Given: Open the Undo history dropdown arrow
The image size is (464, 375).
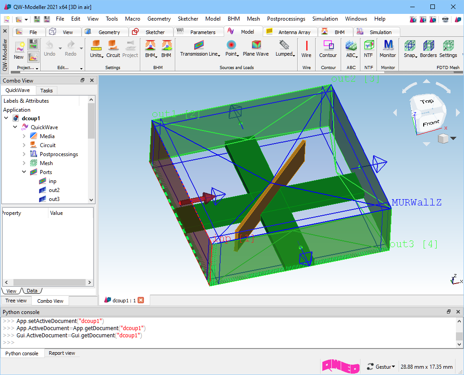Looking at the screenshot, I should (x=60, y=48).
